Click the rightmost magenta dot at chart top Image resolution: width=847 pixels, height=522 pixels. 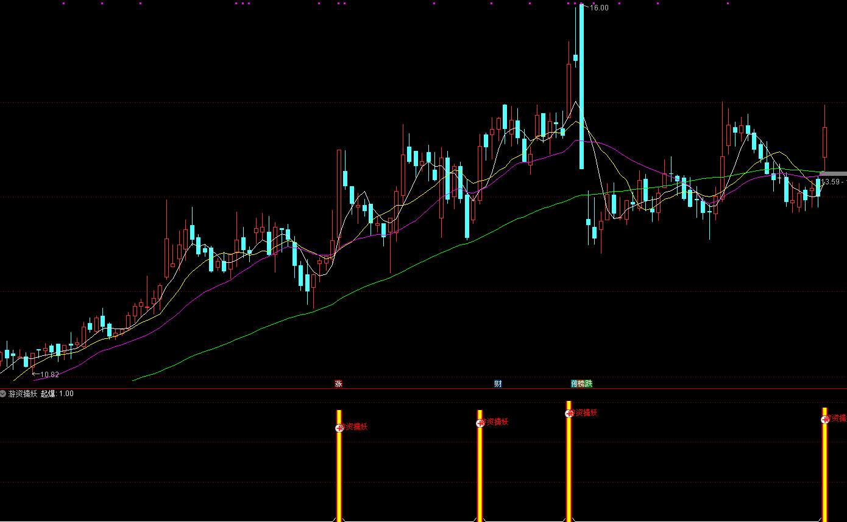point(728,4)
